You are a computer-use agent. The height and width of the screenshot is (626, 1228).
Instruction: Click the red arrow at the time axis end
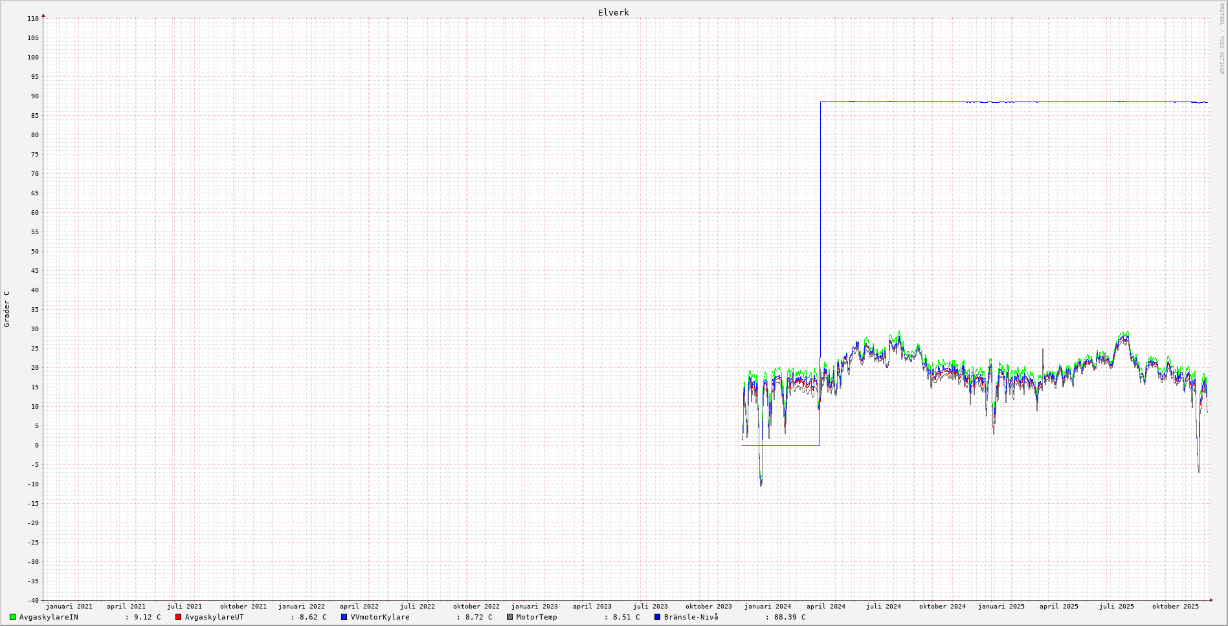1211,600
